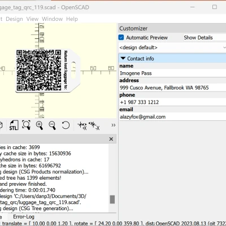Zoom out of the 3D preview
The height and width of the screenshot is (226, 226).
[52, 125]
